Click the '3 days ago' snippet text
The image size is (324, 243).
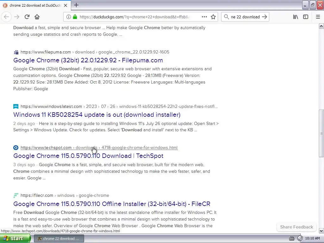tap(24, 165)
